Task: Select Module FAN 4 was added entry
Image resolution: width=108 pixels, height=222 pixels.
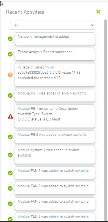Action: pyautogui.click(x=55, y=217)
